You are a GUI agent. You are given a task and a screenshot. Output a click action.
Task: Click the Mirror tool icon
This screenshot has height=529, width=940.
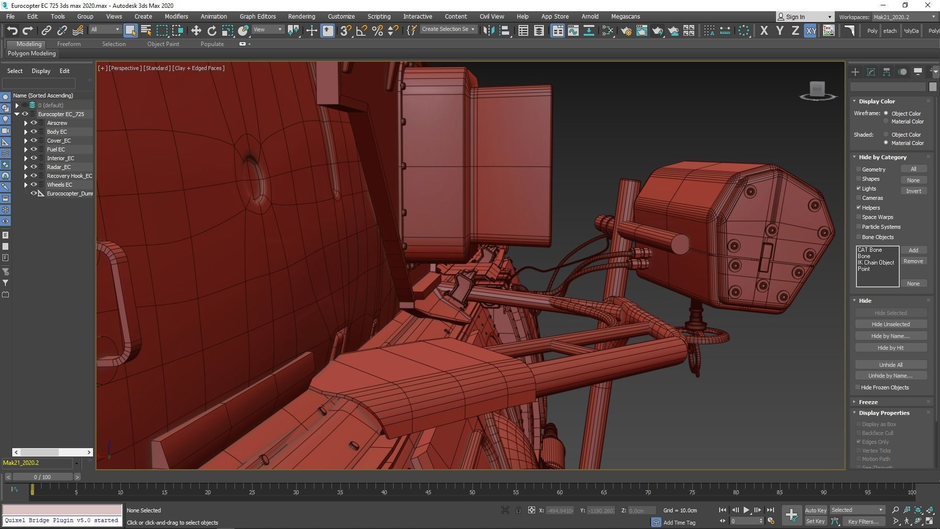point(488,30)
